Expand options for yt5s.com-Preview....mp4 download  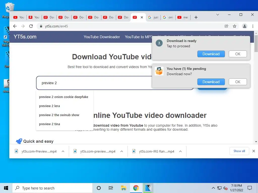(63, 151)
